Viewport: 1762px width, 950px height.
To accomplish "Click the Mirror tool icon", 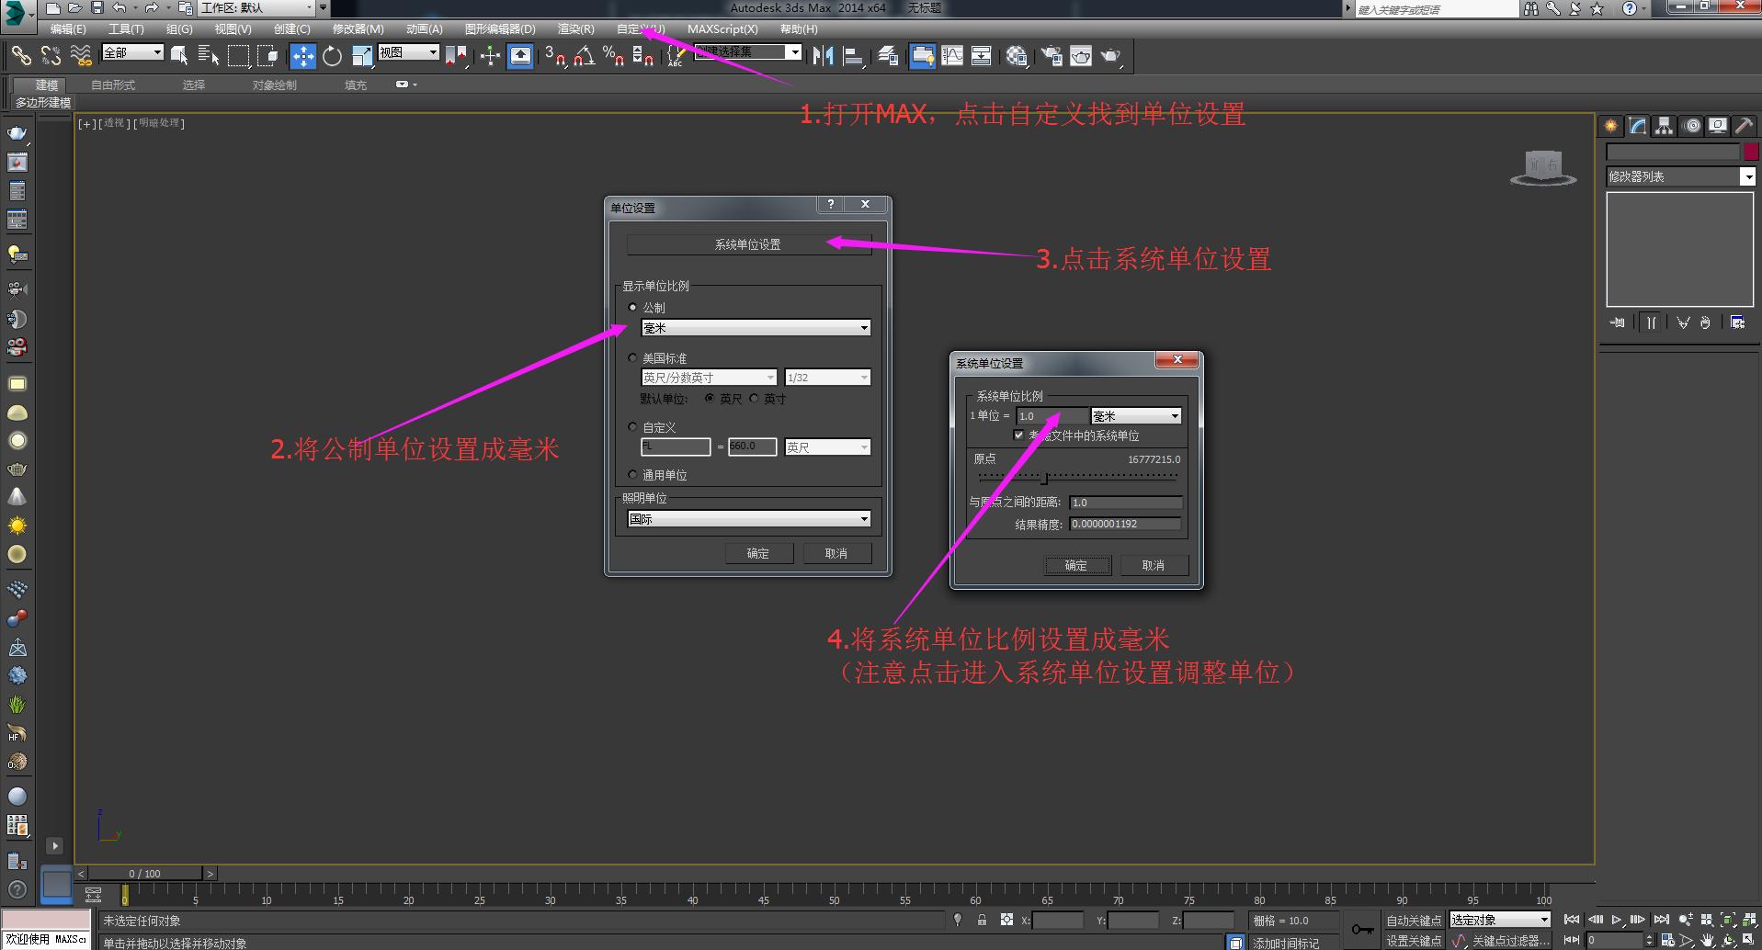I will pyautogui.click(x=823, y=56).
